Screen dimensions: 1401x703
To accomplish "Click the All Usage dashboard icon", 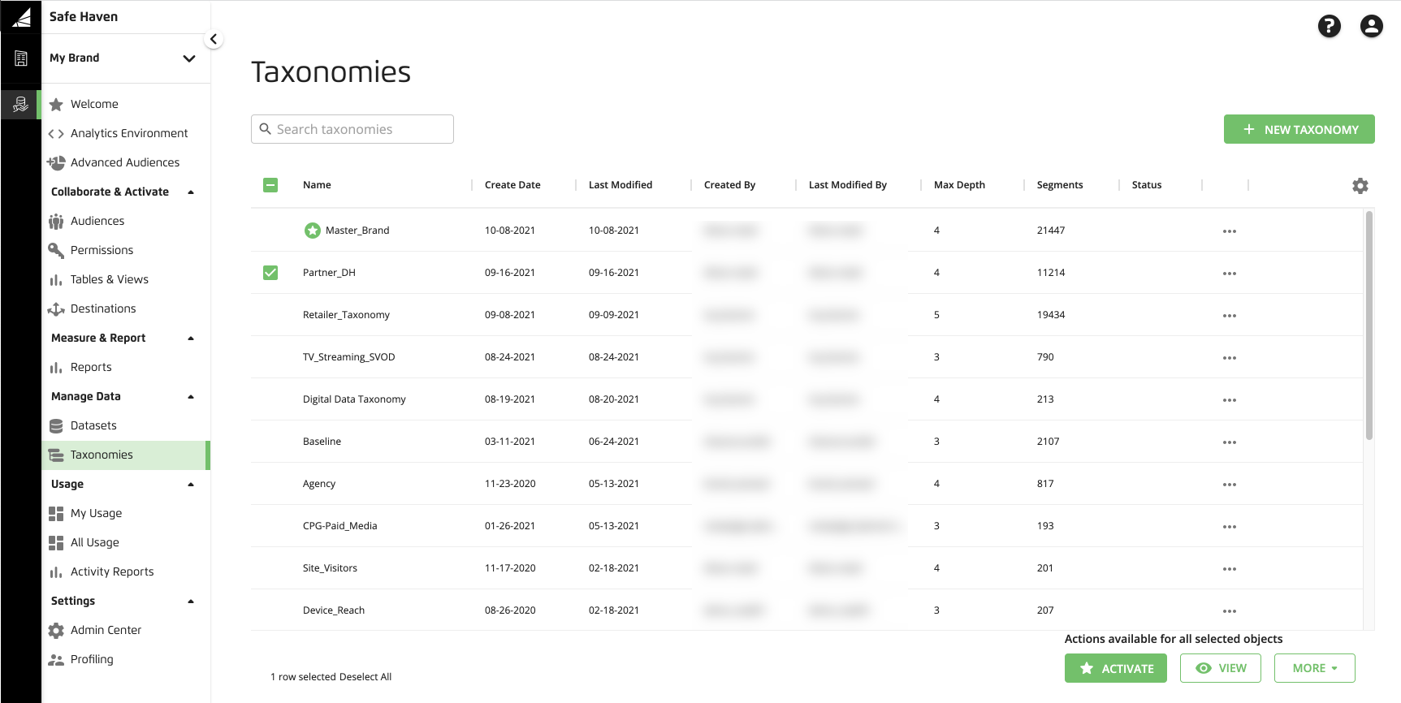I will coord(56,542).
